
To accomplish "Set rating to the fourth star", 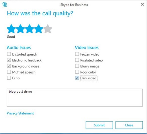I will pos(39,29).
